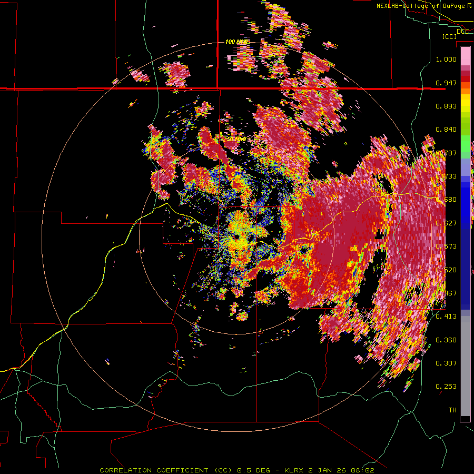Click the 0.787 scale label
Viewport: 474px width, 474px height.
pos(446,153)
